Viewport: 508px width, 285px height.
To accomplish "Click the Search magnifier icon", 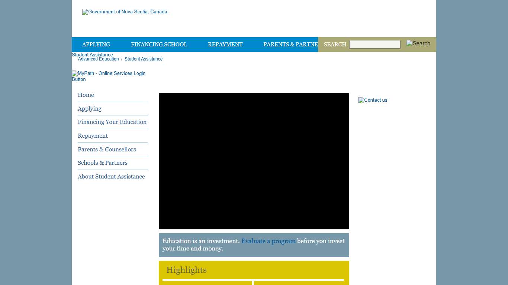I will point(418,43).
